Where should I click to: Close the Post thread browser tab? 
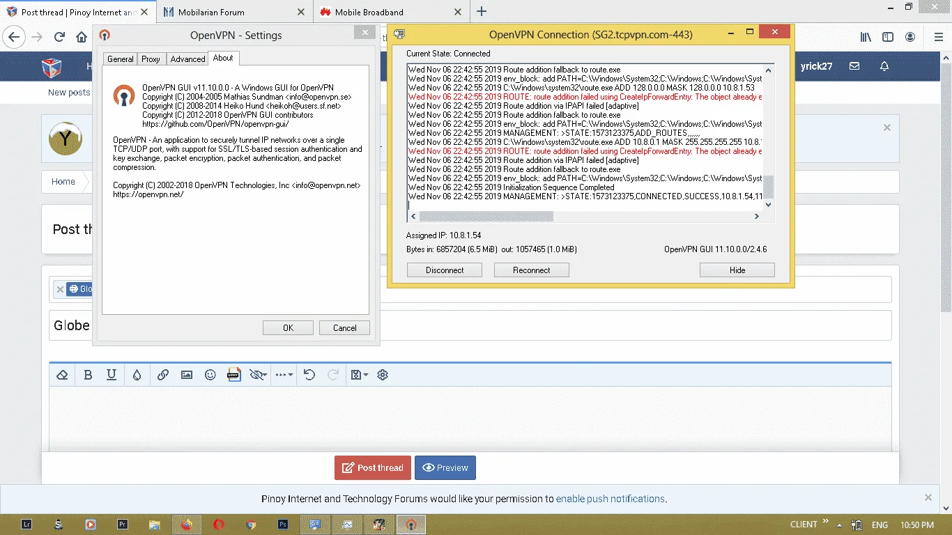point(145,12)
